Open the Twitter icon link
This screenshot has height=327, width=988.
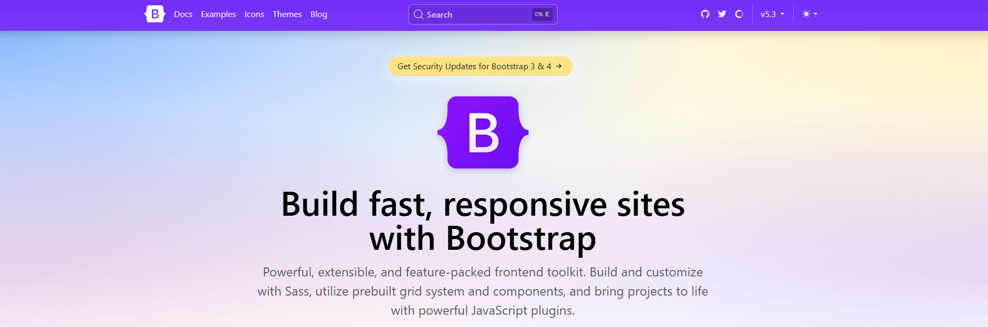pyautogui.click(x=722, y=14)
